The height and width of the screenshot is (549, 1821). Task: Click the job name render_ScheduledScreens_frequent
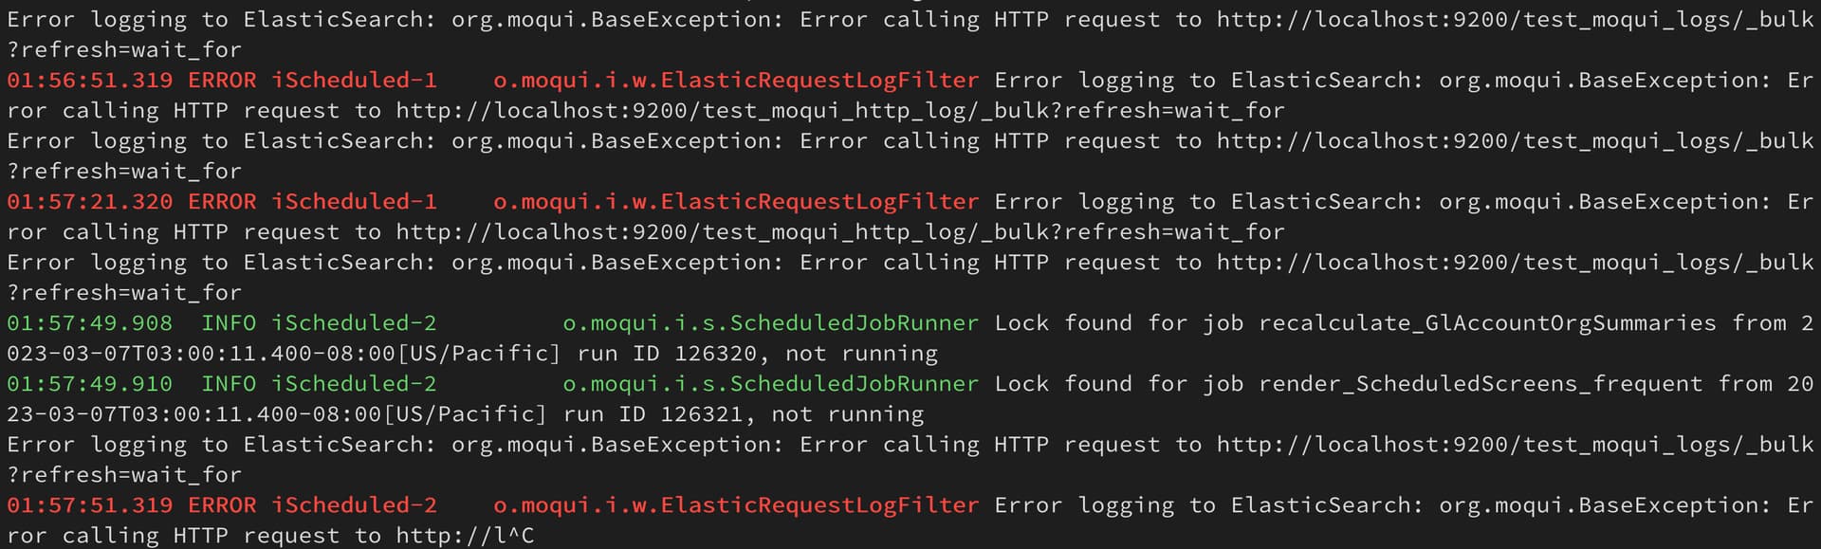coord(1481,384)
